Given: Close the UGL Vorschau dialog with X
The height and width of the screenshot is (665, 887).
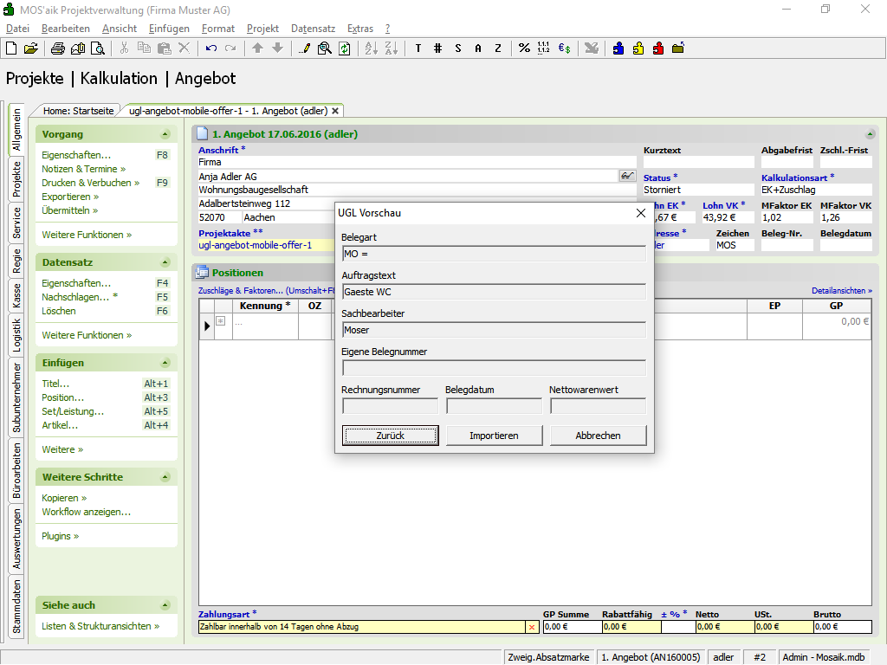Looking at the screenshot, I should (641, 213).
